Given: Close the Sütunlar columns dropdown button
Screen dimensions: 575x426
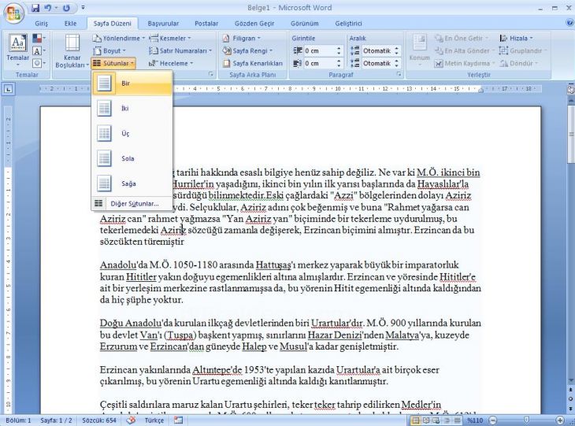Looking at the screenshot, I should coord(113,63).
